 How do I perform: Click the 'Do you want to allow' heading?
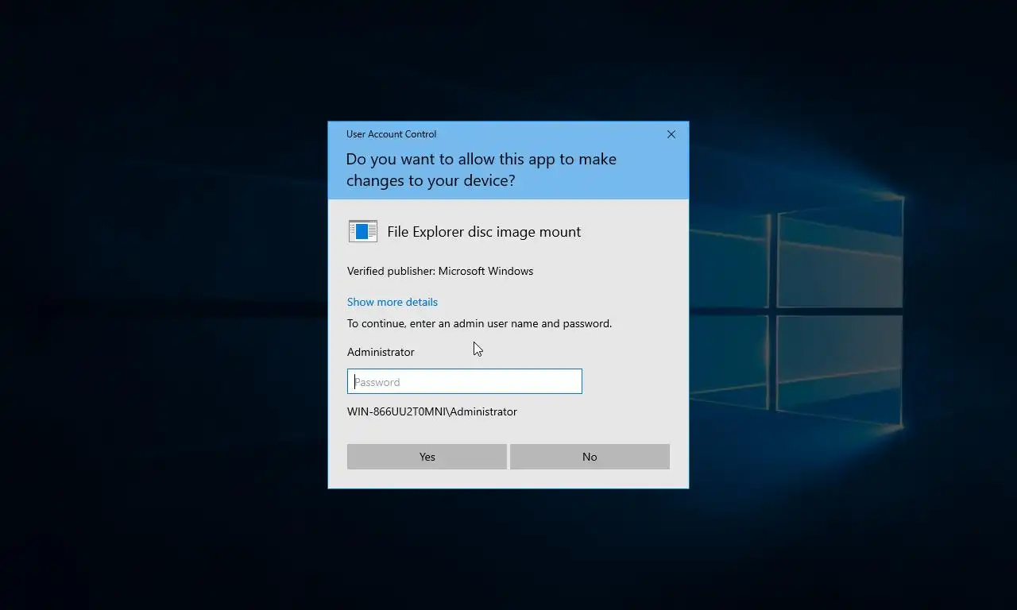481,169
